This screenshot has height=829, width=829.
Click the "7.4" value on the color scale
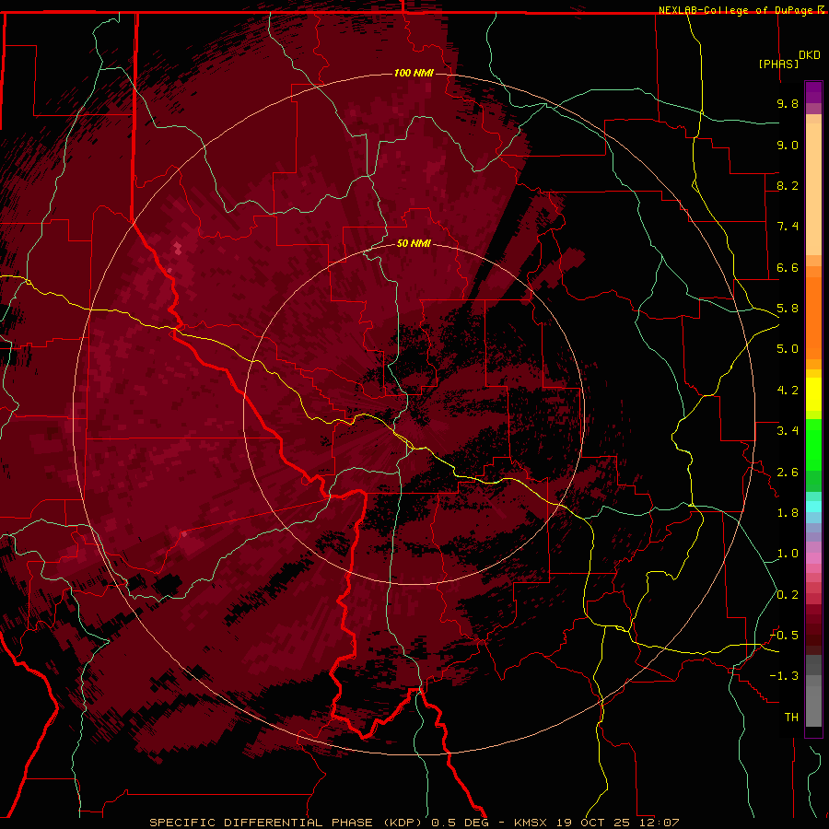pyautogui.click(x=788, y=227)
